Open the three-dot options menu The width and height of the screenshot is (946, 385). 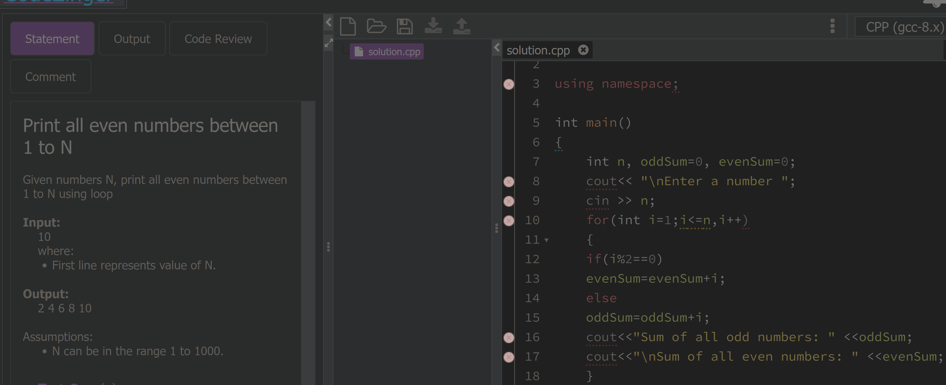[x=832, y=27]
